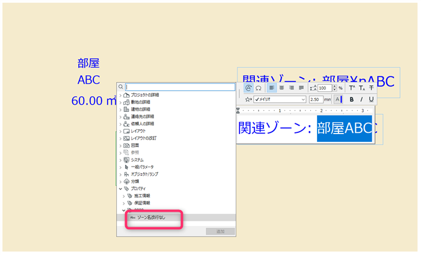Select the 建物の詳細 building icon

pyautogui.click(x=126, y=109)
